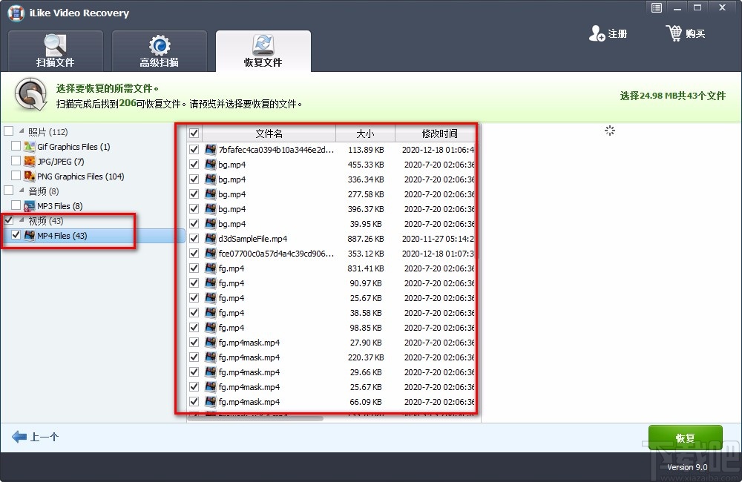Click the green 恢复 recover button
The image size is (742, 482).
point(685,438)
